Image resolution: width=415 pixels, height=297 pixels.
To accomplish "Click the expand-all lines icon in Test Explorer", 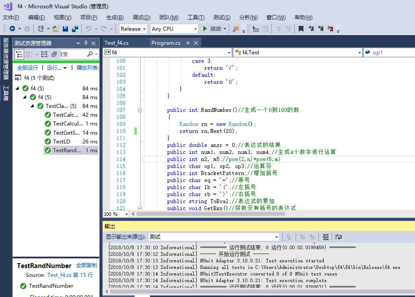I will coord(44,54).
